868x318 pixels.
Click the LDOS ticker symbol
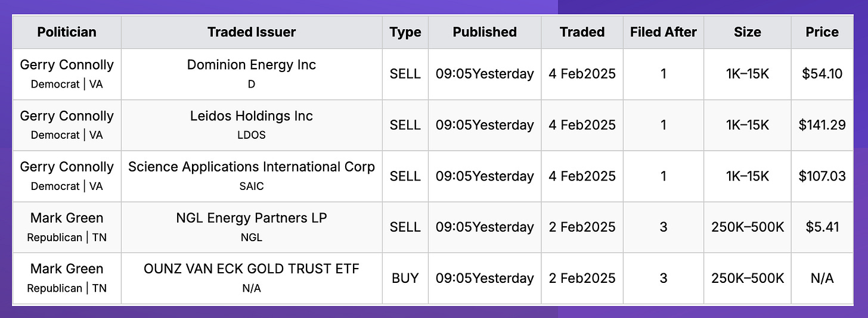click(252, 135)
